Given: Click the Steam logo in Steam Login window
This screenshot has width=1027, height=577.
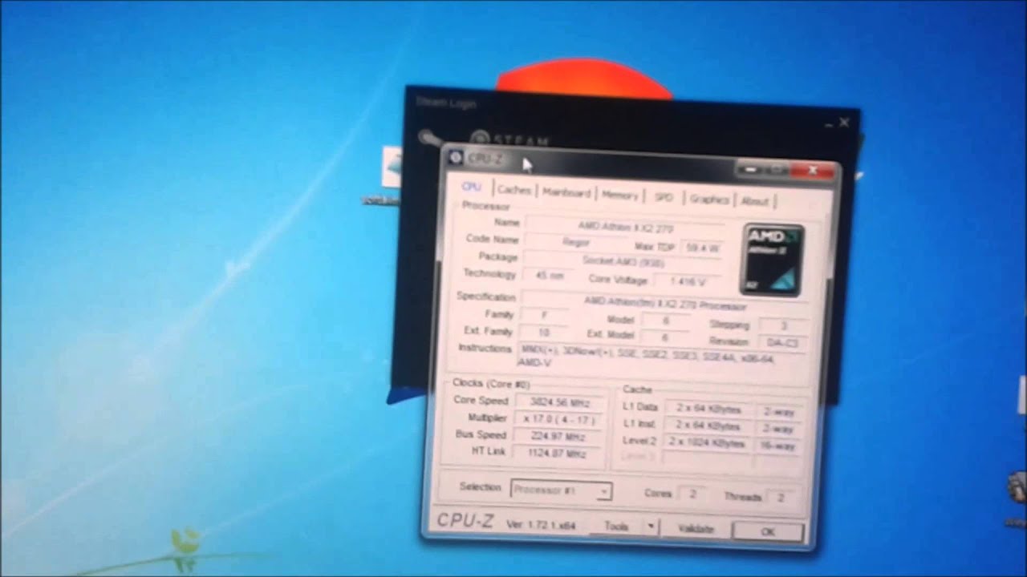Looking at the screenshot, I should [479, 139].
